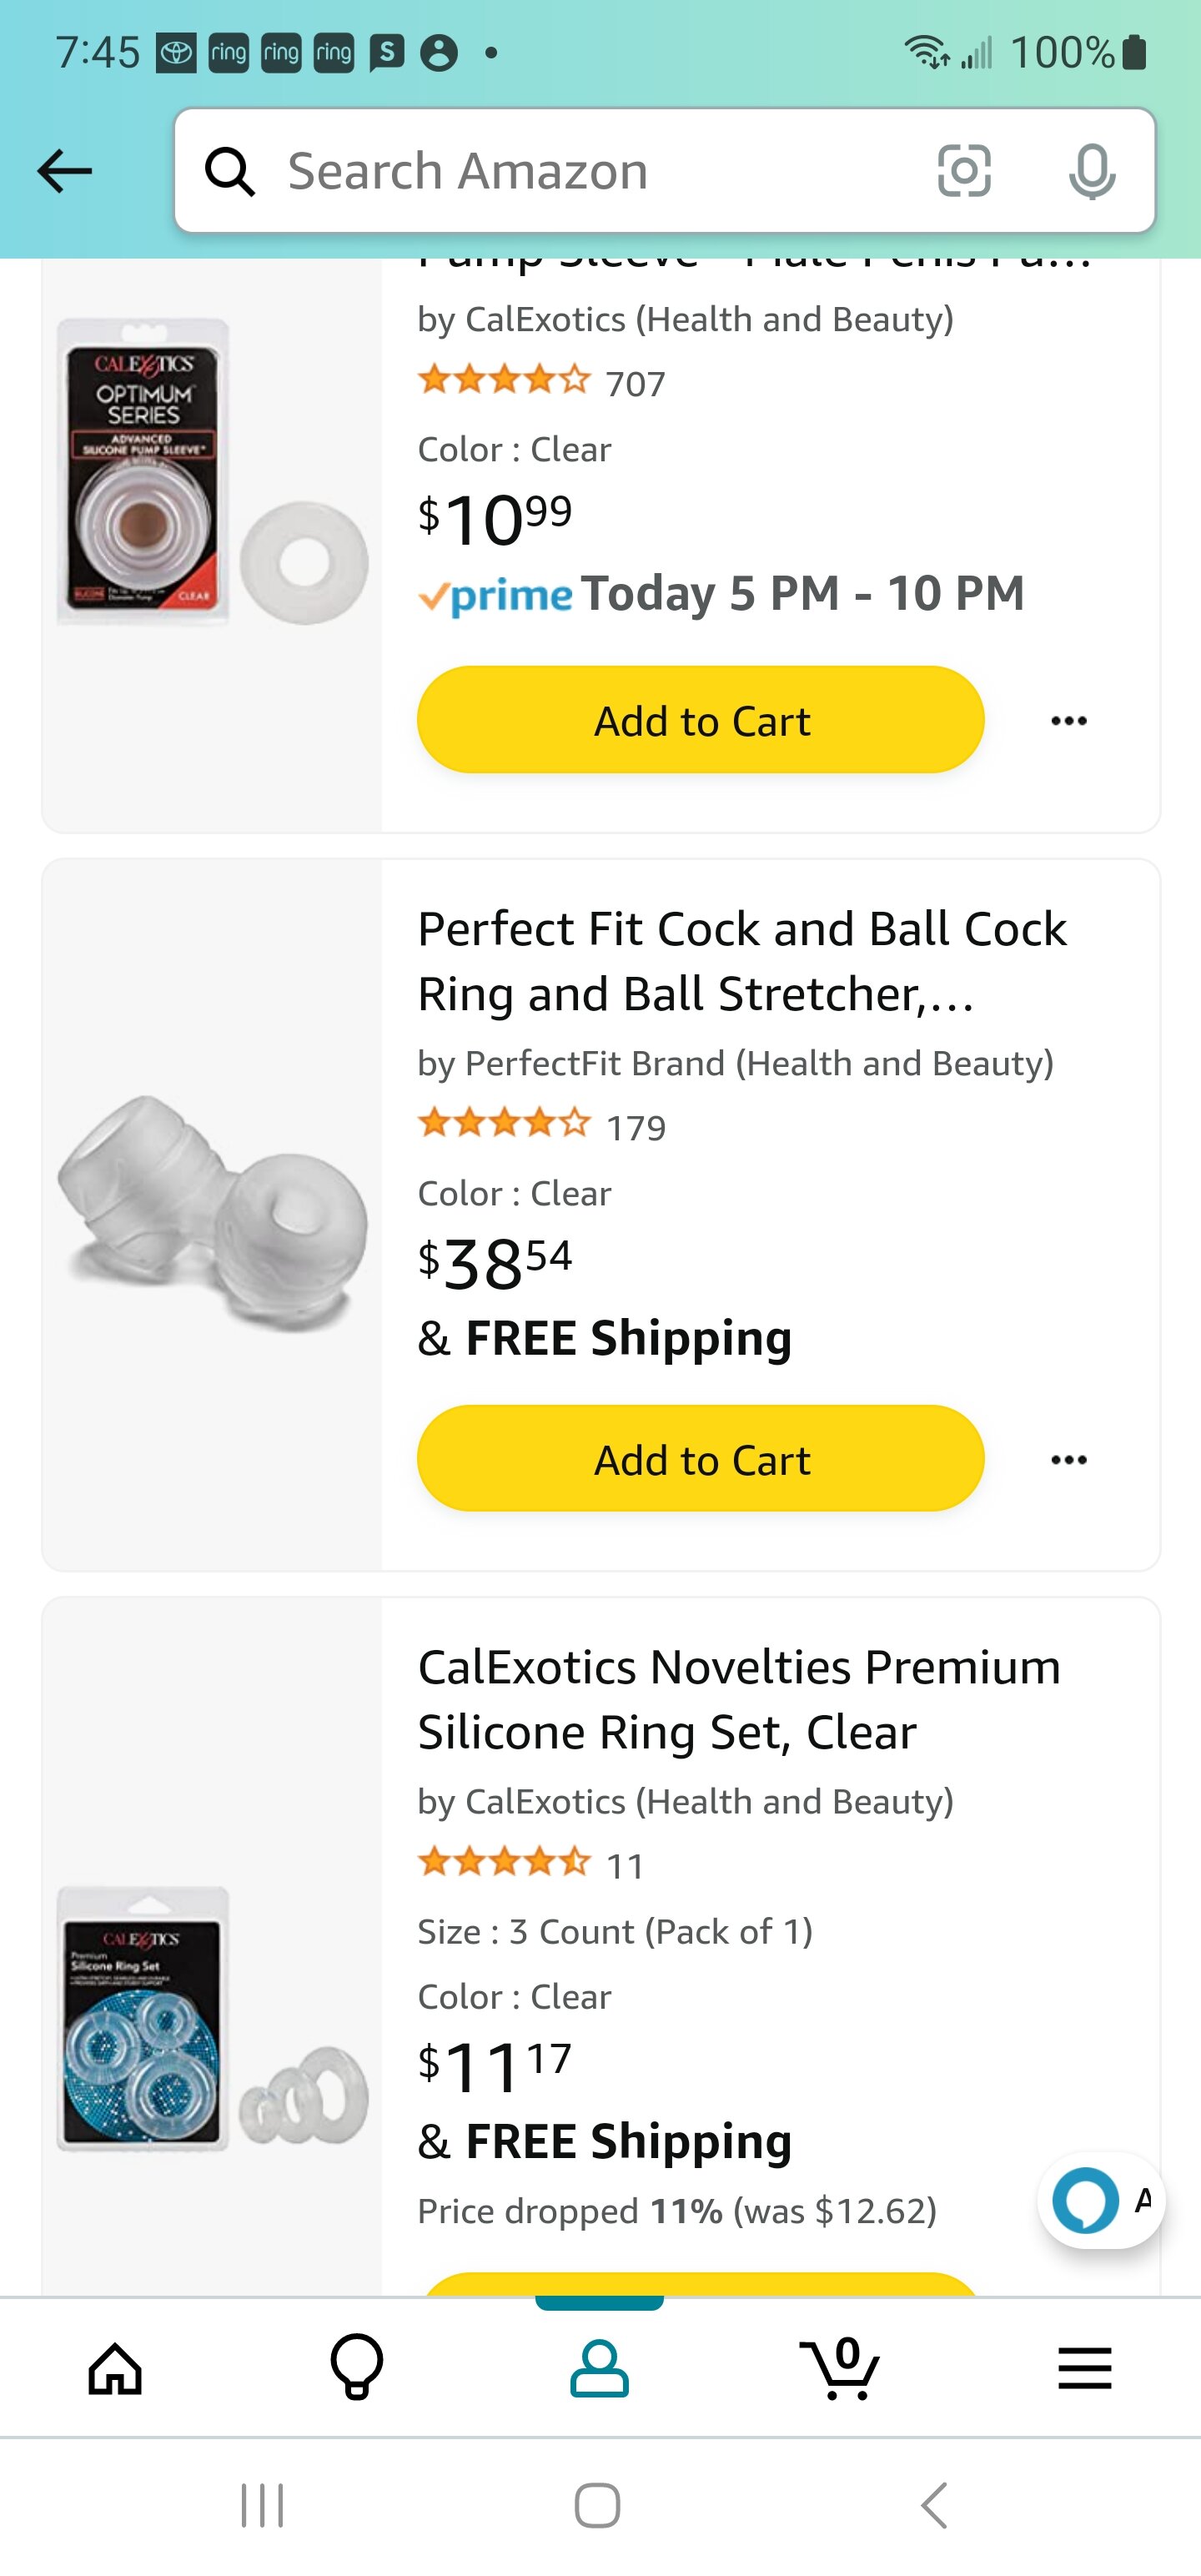Viewport: 1201px width, 2576px height.
Task: Open the lightbulb Inspire tab
Action: (x=357, y=2368)
